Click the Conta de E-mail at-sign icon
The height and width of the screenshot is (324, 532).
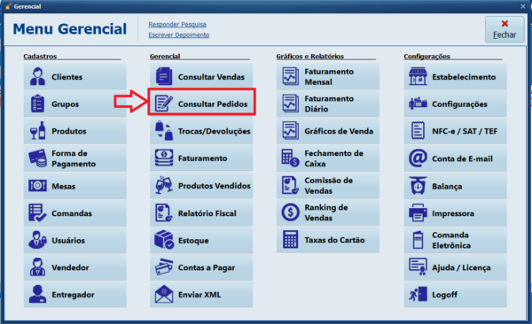418,158
